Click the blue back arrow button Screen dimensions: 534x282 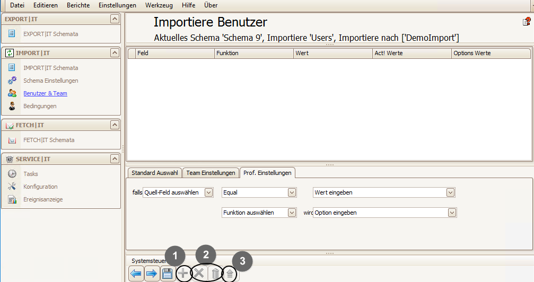point(136,274)
